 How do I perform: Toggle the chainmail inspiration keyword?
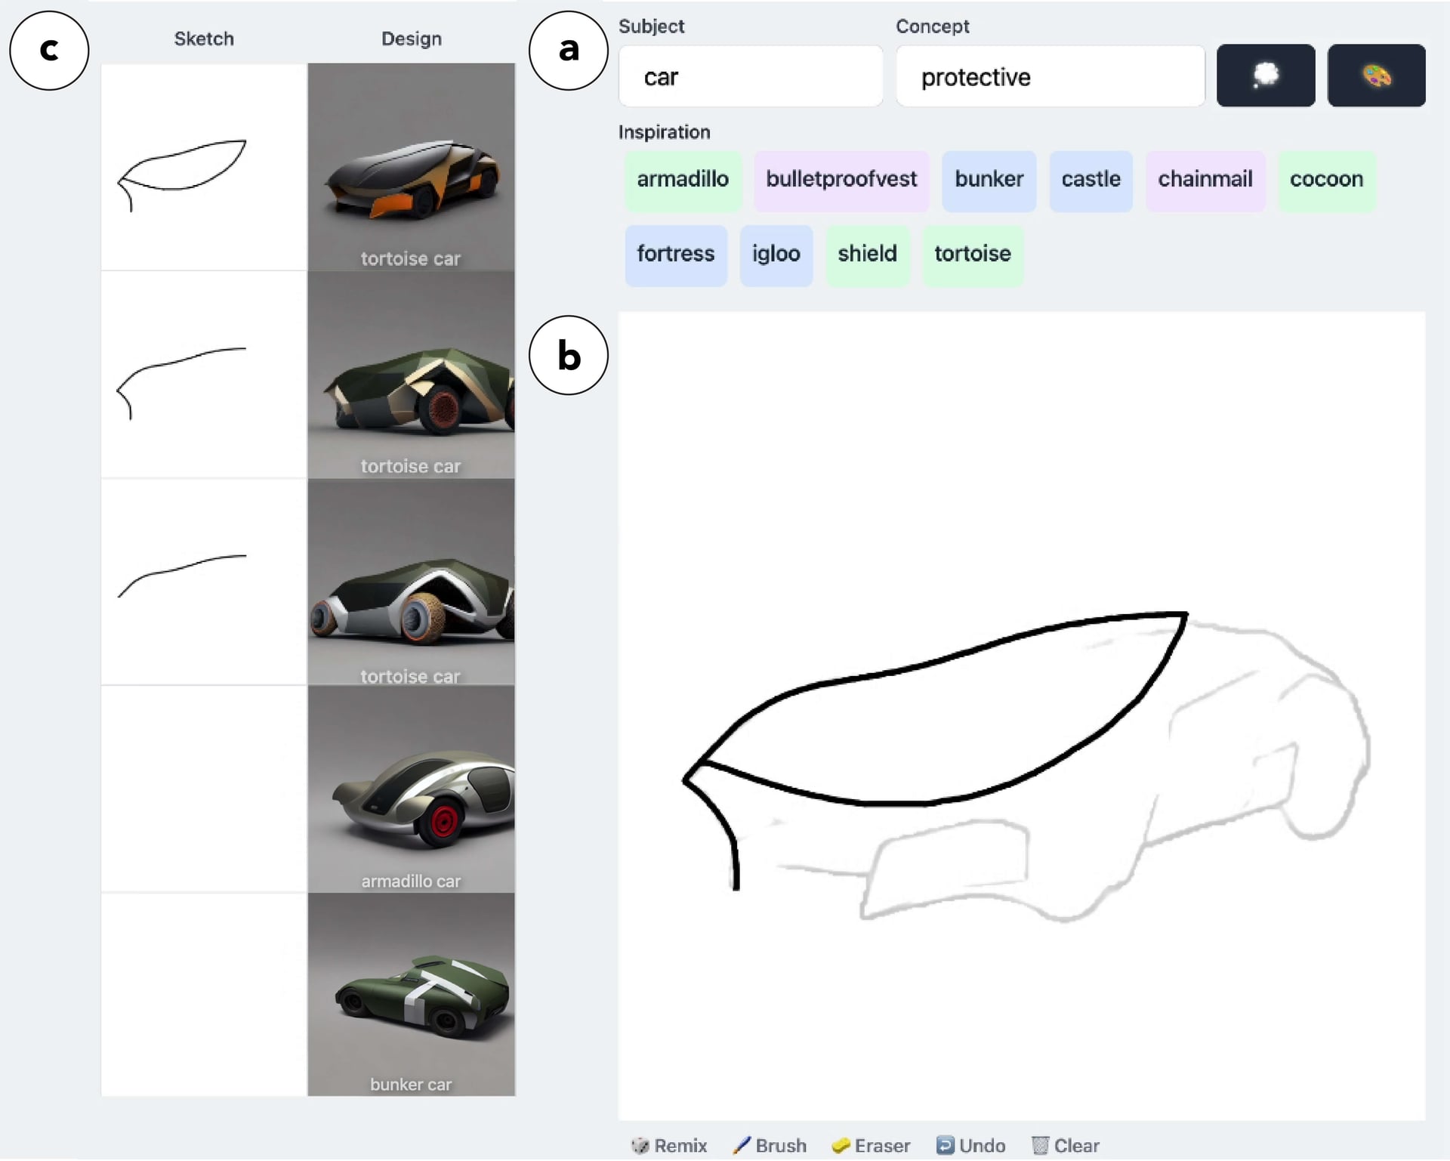(x=1205, y=181)
